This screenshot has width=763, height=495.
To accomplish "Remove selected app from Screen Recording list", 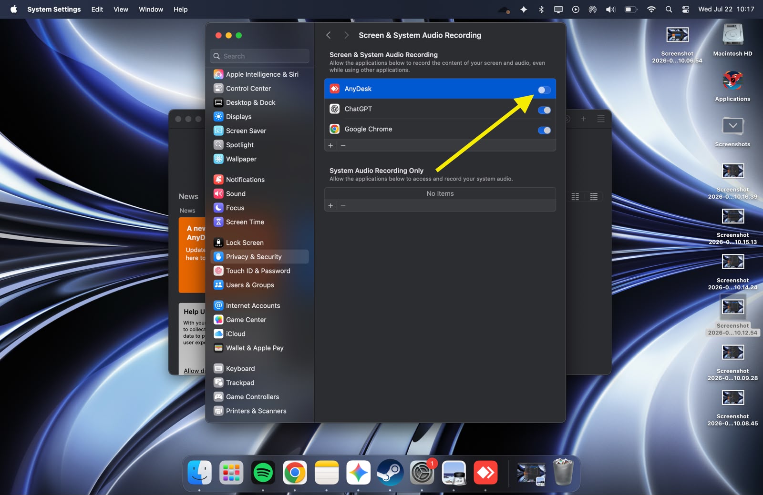I will [343, 145].
